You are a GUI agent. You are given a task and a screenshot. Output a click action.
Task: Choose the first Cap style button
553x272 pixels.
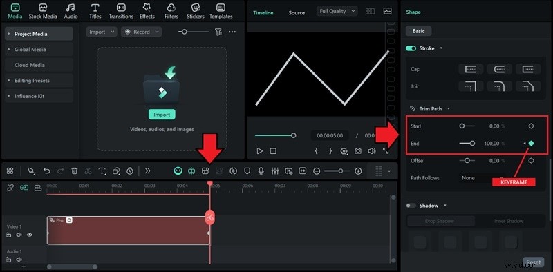[x=471, y=69]
